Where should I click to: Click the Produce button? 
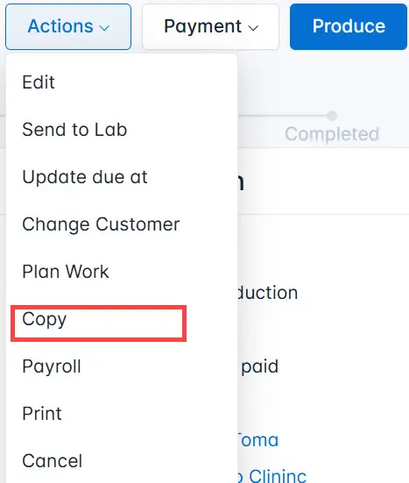pos(349,27)
